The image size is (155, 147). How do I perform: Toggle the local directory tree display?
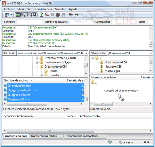23,15
